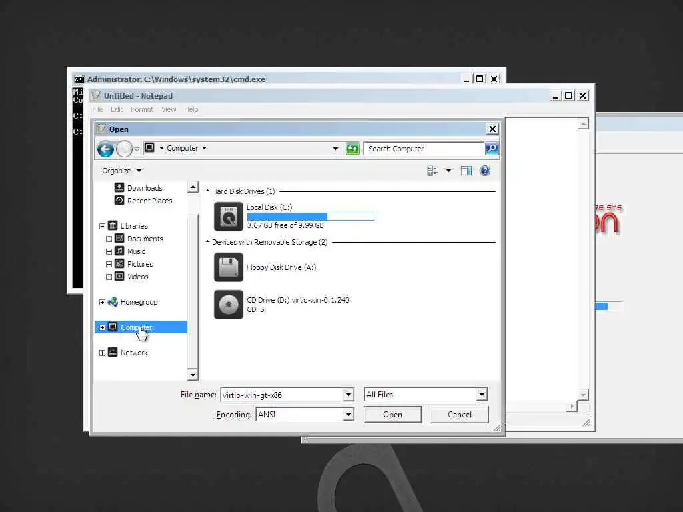Open Notepad Format menu
Image resolution: width=683 pixels, height=512 pixels.
click(x=142, y=109)
